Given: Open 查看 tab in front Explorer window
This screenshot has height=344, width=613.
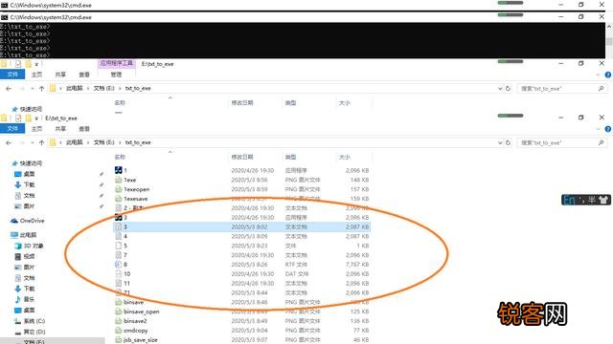Looking at the screenshot, I should click(x=84, y=129).
